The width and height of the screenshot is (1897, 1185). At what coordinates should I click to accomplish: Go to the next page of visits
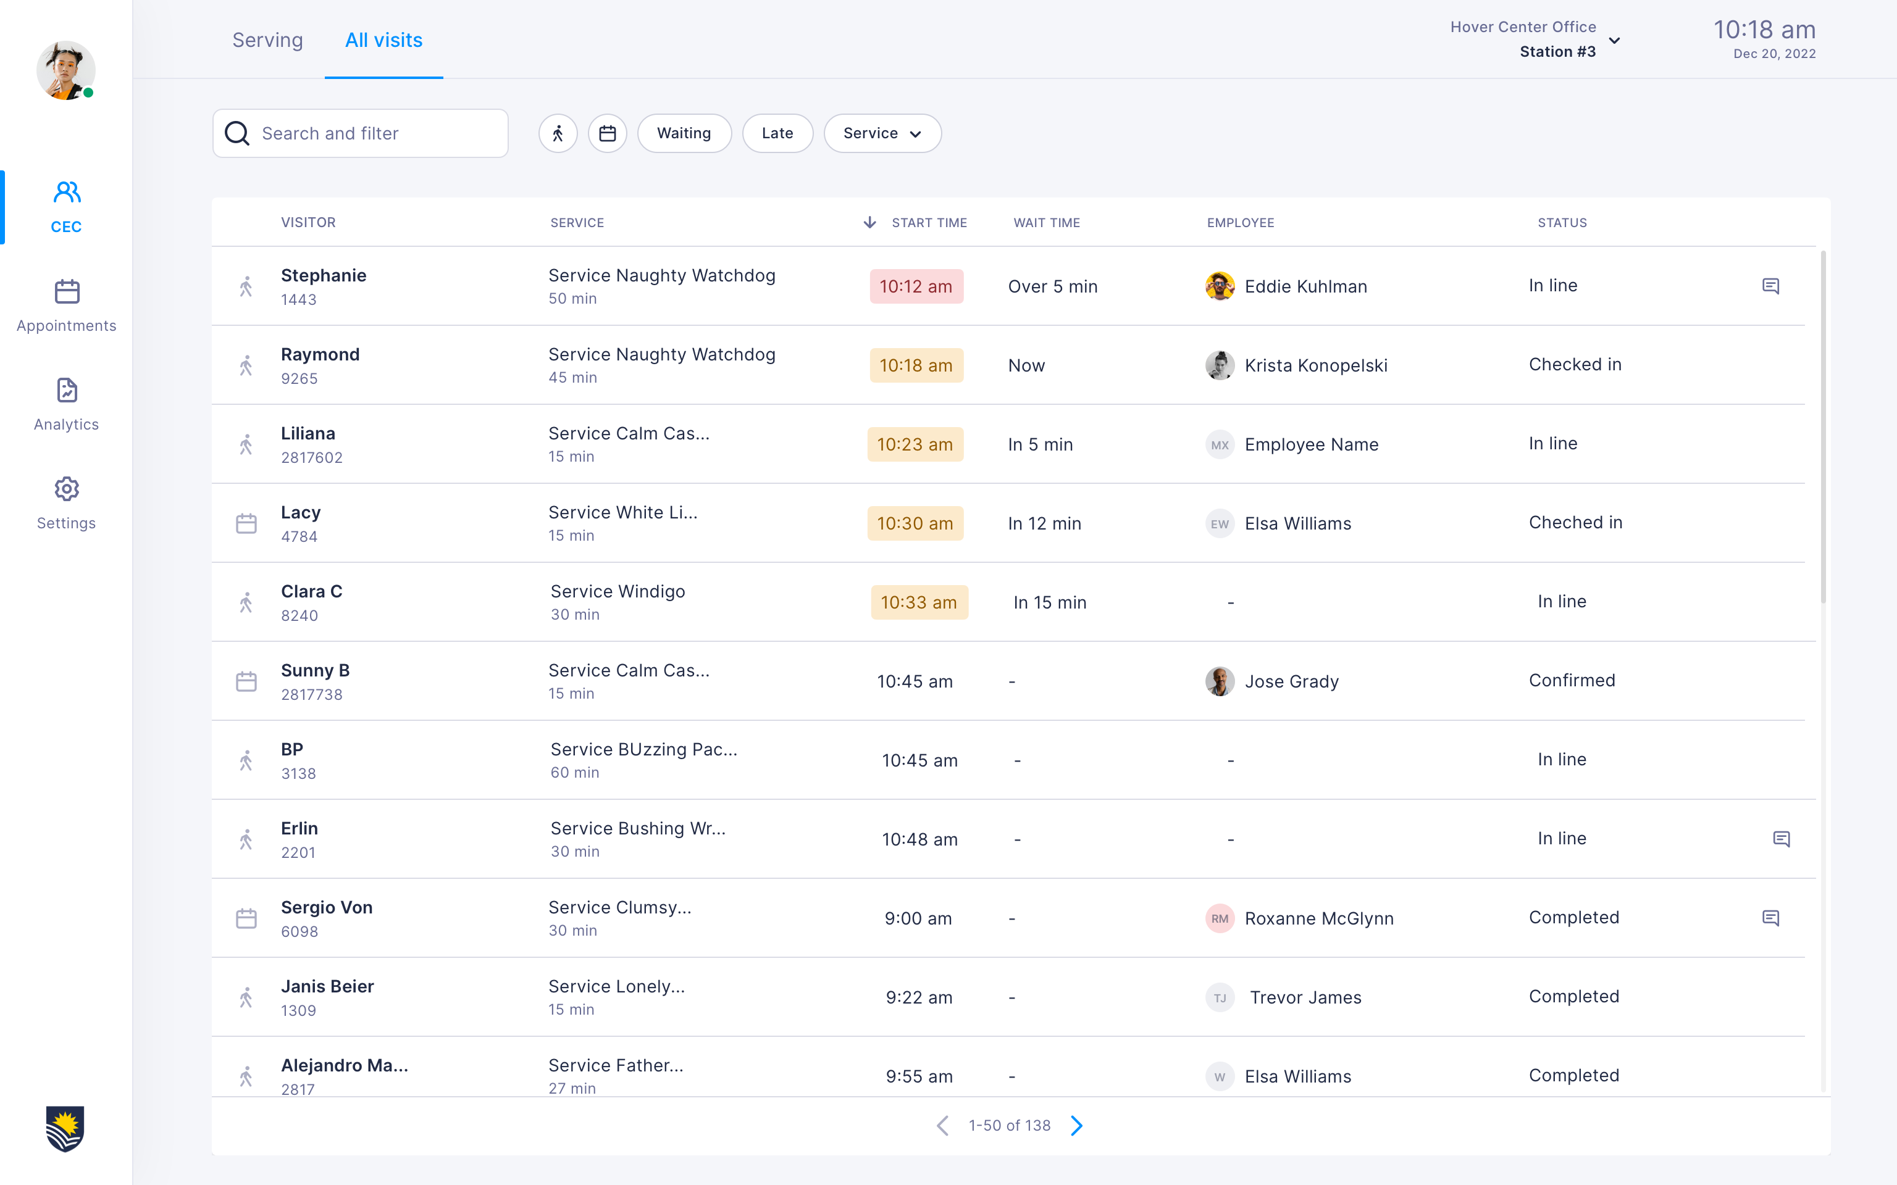[x=1077, y=1125]
